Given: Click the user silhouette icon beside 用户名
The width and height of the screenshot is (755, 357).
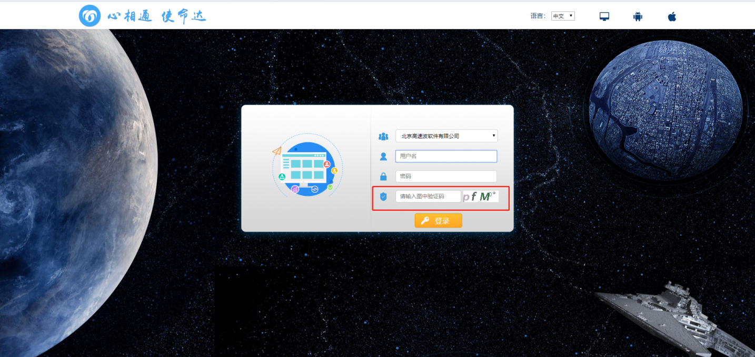Looking at the screenshot, I should [x=383, y=156].
